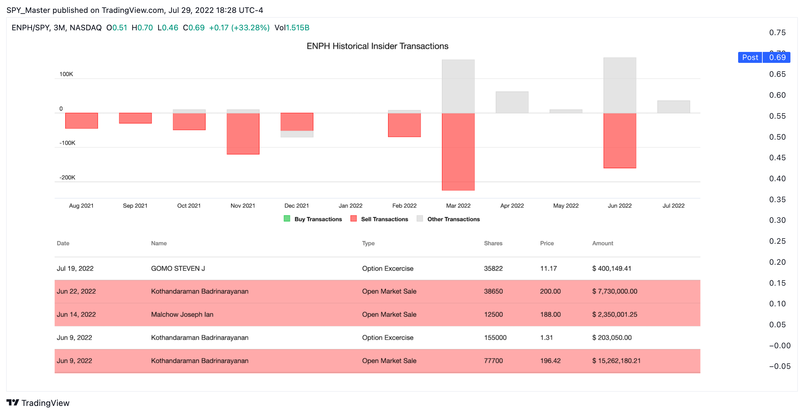Screen dimensions: 804x414
Task: Click the Jan 2022 axis label
Action: click(x=350, y=206)
